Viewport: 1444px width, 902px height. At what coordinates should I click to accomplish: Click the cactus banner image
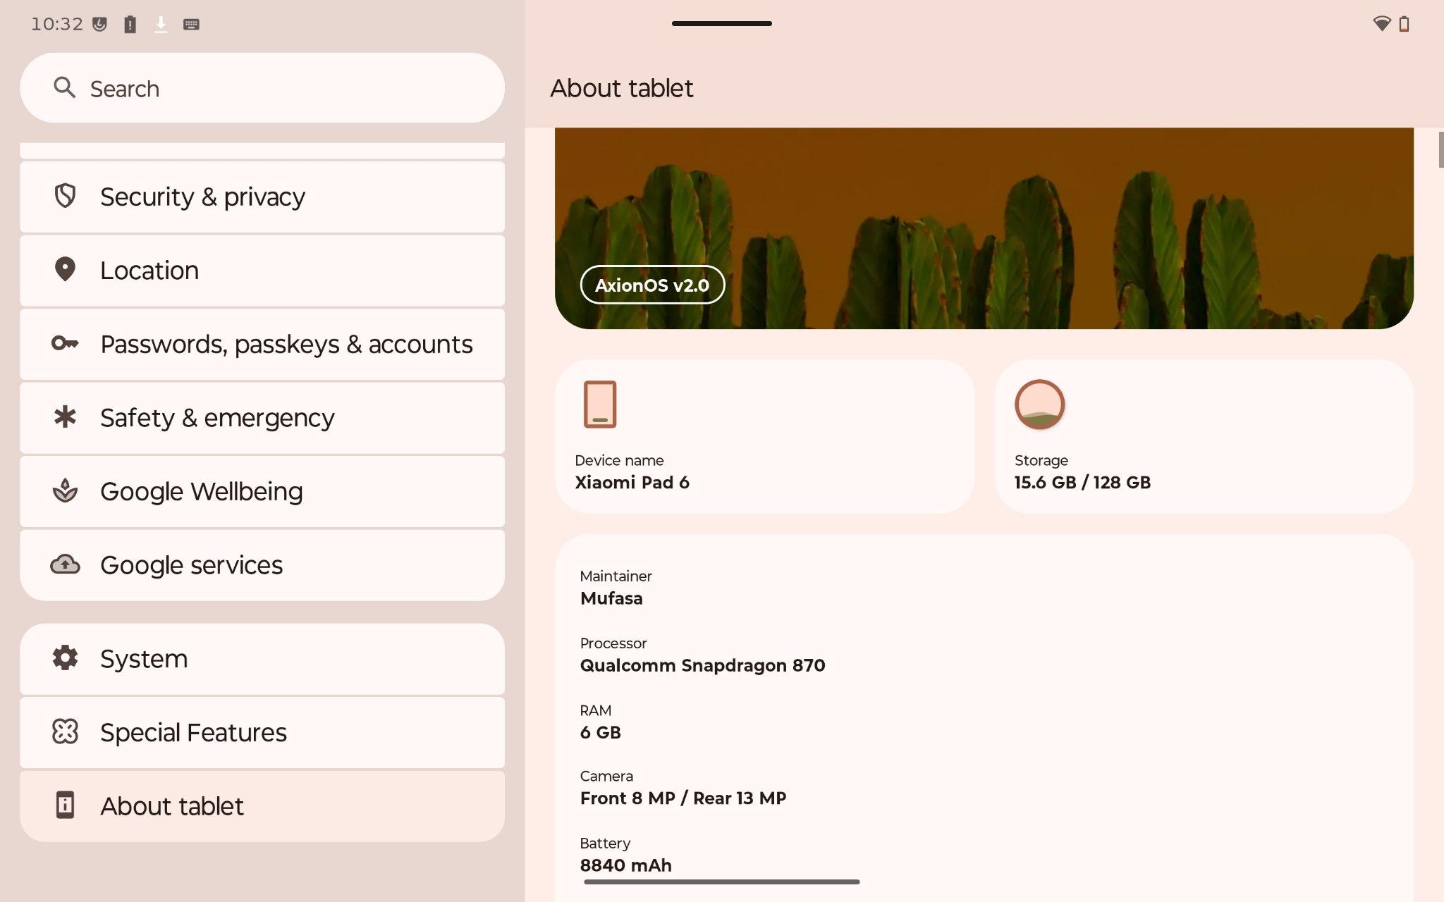pyautogui.click(x=984, y=228)
